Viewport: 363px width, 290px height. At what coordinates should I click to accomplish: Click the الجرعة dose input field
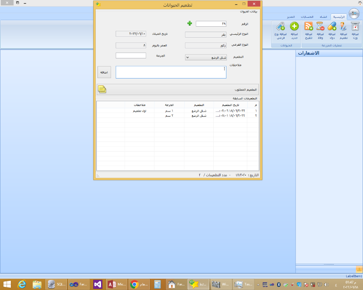point(131,56)
